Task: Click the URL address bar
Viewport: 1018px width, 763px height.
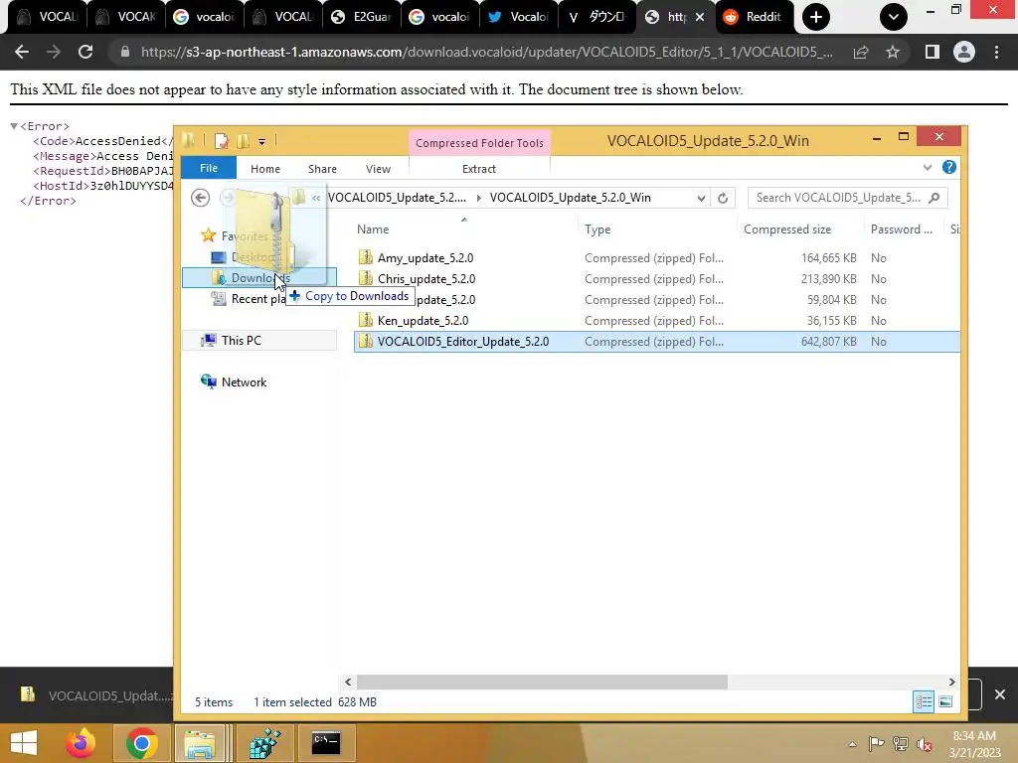Action: pyautogui.click(x=487, y=52)
